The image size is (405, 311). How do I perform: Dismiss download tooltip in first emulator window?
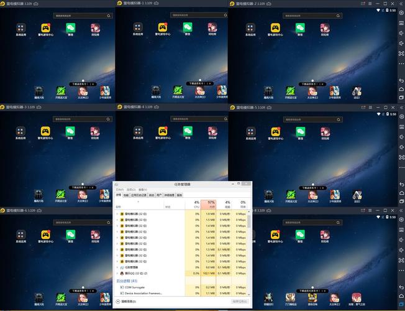94,84
